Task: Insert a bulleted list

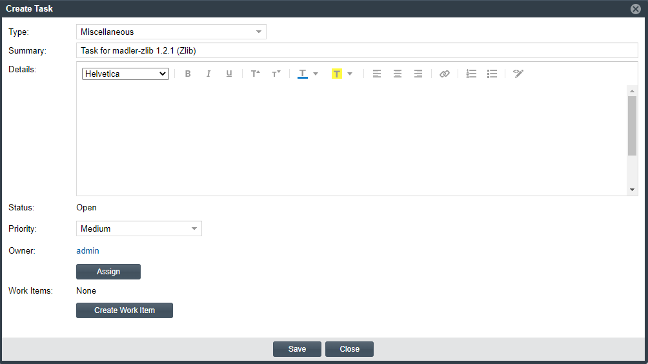Action: 492,74
